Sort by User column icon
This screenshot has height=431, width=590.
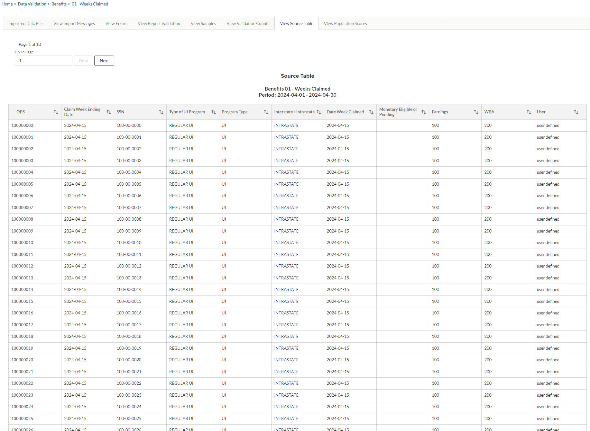point(576,112)
